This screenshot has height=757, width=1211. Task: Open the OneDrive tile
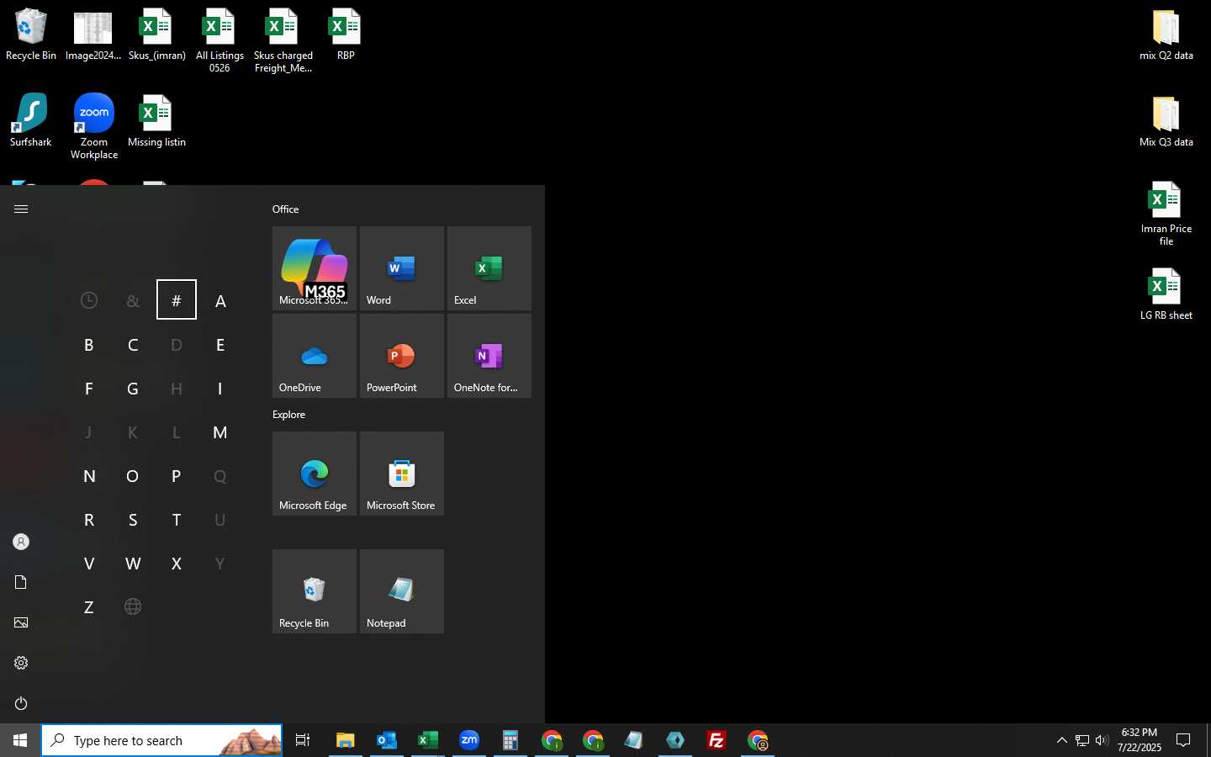[315, 356]
